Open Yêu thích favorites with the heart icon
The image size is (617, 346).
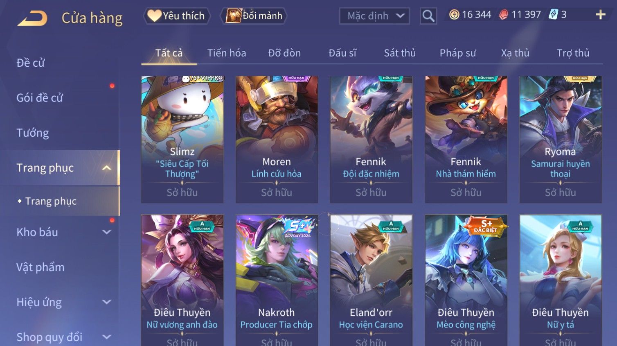(x=176, y=16)
